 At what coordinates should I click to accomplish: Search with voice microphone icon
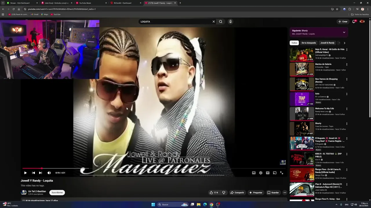click(x=230, y=22)
